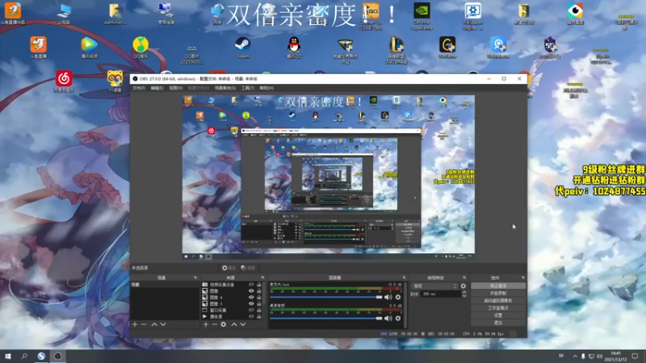Mute the 桌面音频 speaker icon
Screen dimensions: 646x363
(x=388, y=318)
